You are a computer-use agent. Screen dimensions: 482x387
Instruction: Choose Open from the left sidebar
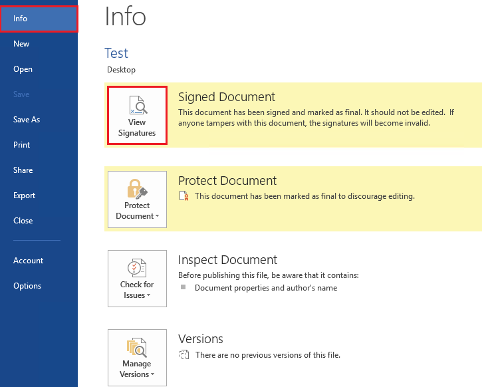coord(23,69)
